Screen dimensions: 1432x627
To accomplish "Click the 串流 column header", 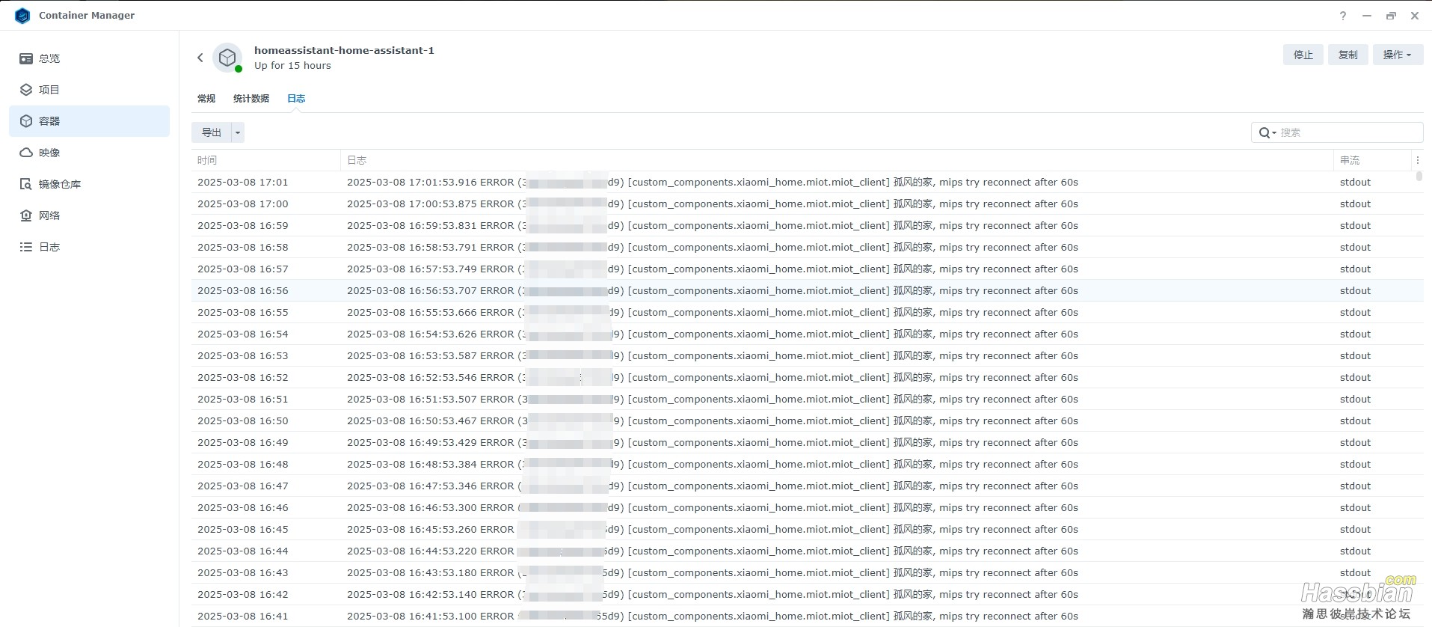I will 1371,160.
